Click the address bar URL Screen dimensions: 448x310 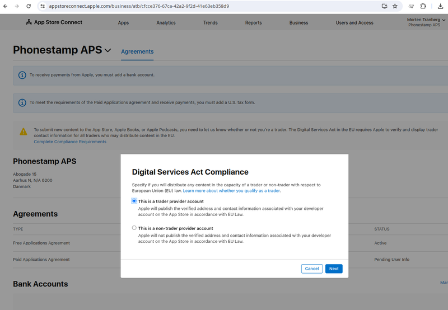139,6
